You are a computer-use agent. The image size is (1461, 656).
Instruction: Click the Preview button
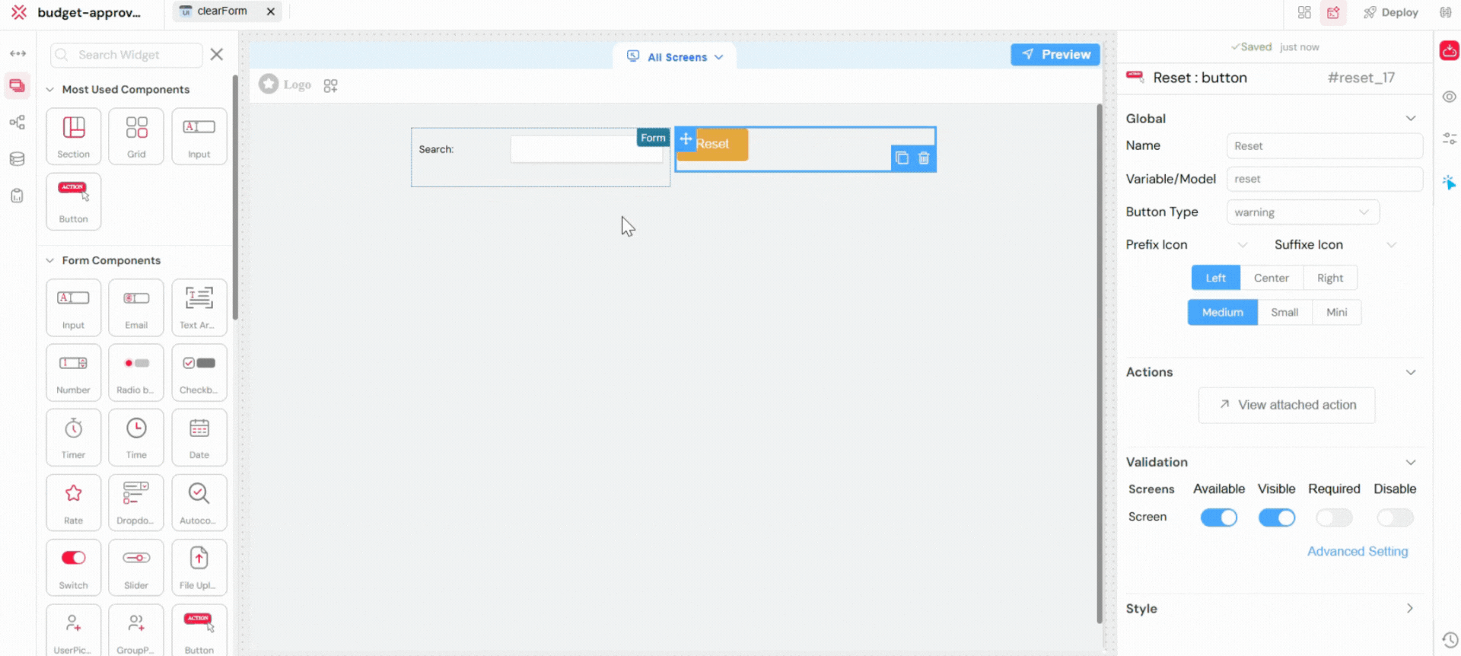pos(1055,55)
